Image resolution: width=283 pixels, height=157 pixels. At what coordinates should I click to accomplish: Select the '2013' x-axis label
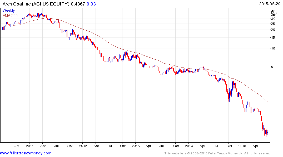[x=136, y=146]
